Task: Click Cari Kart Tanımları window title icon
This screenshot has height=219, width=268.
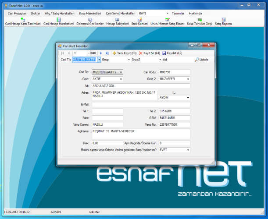Action: (60, 46)
